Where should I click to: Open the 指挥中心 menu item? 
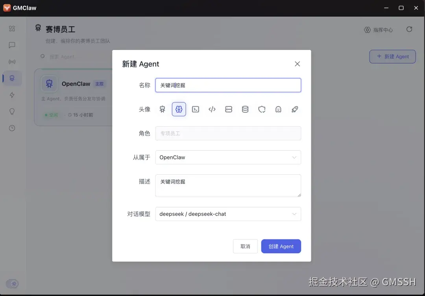(379, 30)
